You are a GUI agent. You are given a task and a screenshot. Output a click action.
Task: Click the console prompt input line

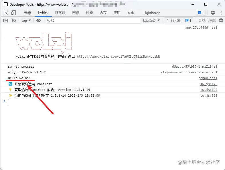(x=113, y=101)
